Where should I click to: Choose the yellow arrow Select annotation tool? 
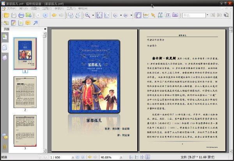pyautogui.click(x=153, y=15)
